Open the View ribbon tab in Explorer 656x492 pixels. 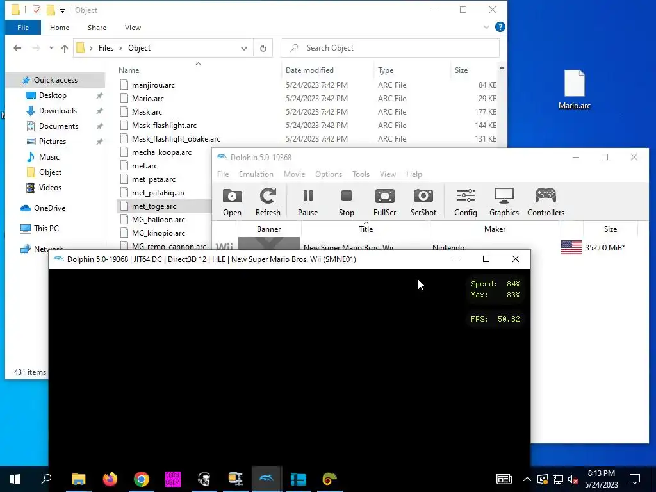click(133, 28)
